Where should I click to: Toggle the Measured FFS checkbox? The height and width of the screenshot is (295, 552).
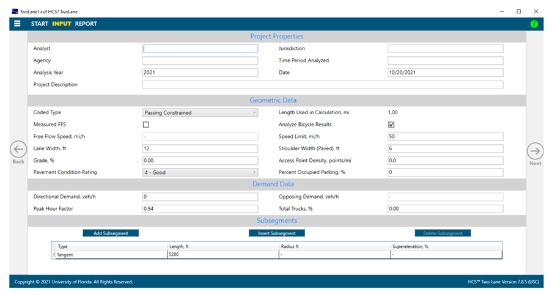pos(145,125)
